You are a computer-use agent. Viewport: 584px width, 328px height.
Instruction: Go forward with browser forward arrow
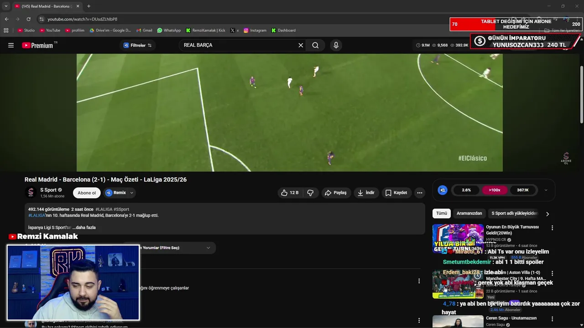pyautogui.click(x=17, y=19)
